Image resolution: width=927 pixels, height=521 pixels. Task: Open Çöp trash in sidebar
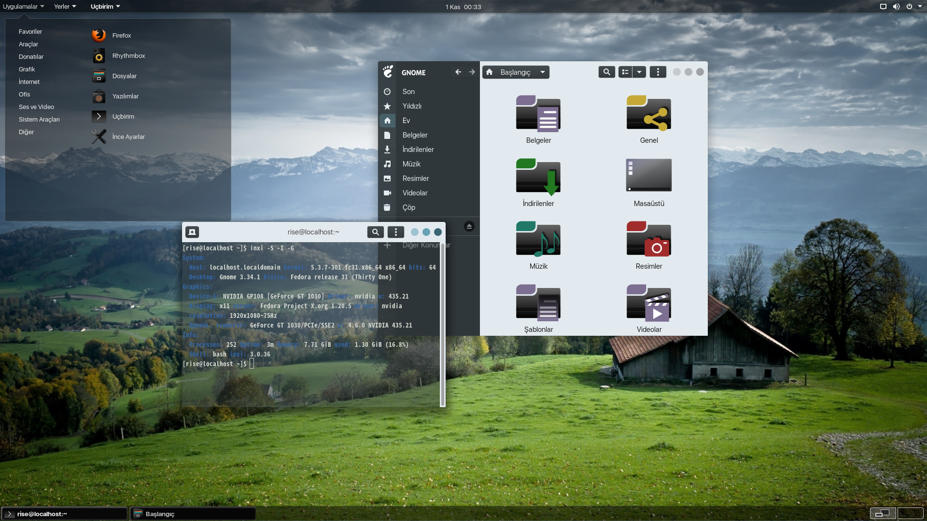tap(429, 207)
